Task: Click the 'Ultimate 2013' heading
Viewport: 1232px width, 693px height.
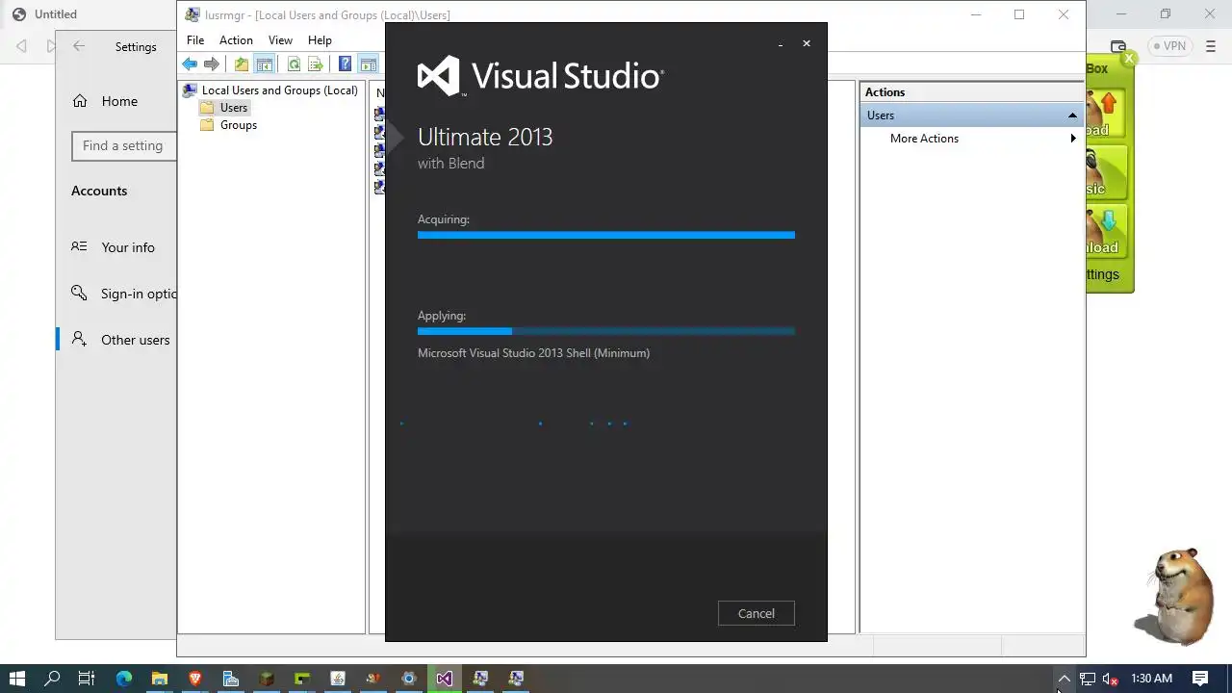Action: tap(485, 137)
